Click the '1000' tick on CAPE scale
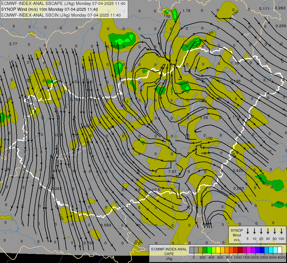The width and height of the screenshot is (287, 263). click(x=238, y=257)
